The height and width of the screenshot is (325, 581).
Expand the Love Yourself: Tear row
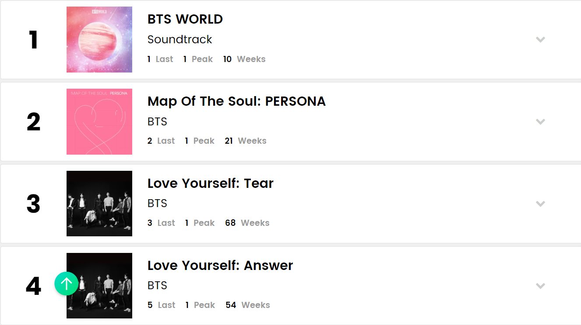(540, 204)
